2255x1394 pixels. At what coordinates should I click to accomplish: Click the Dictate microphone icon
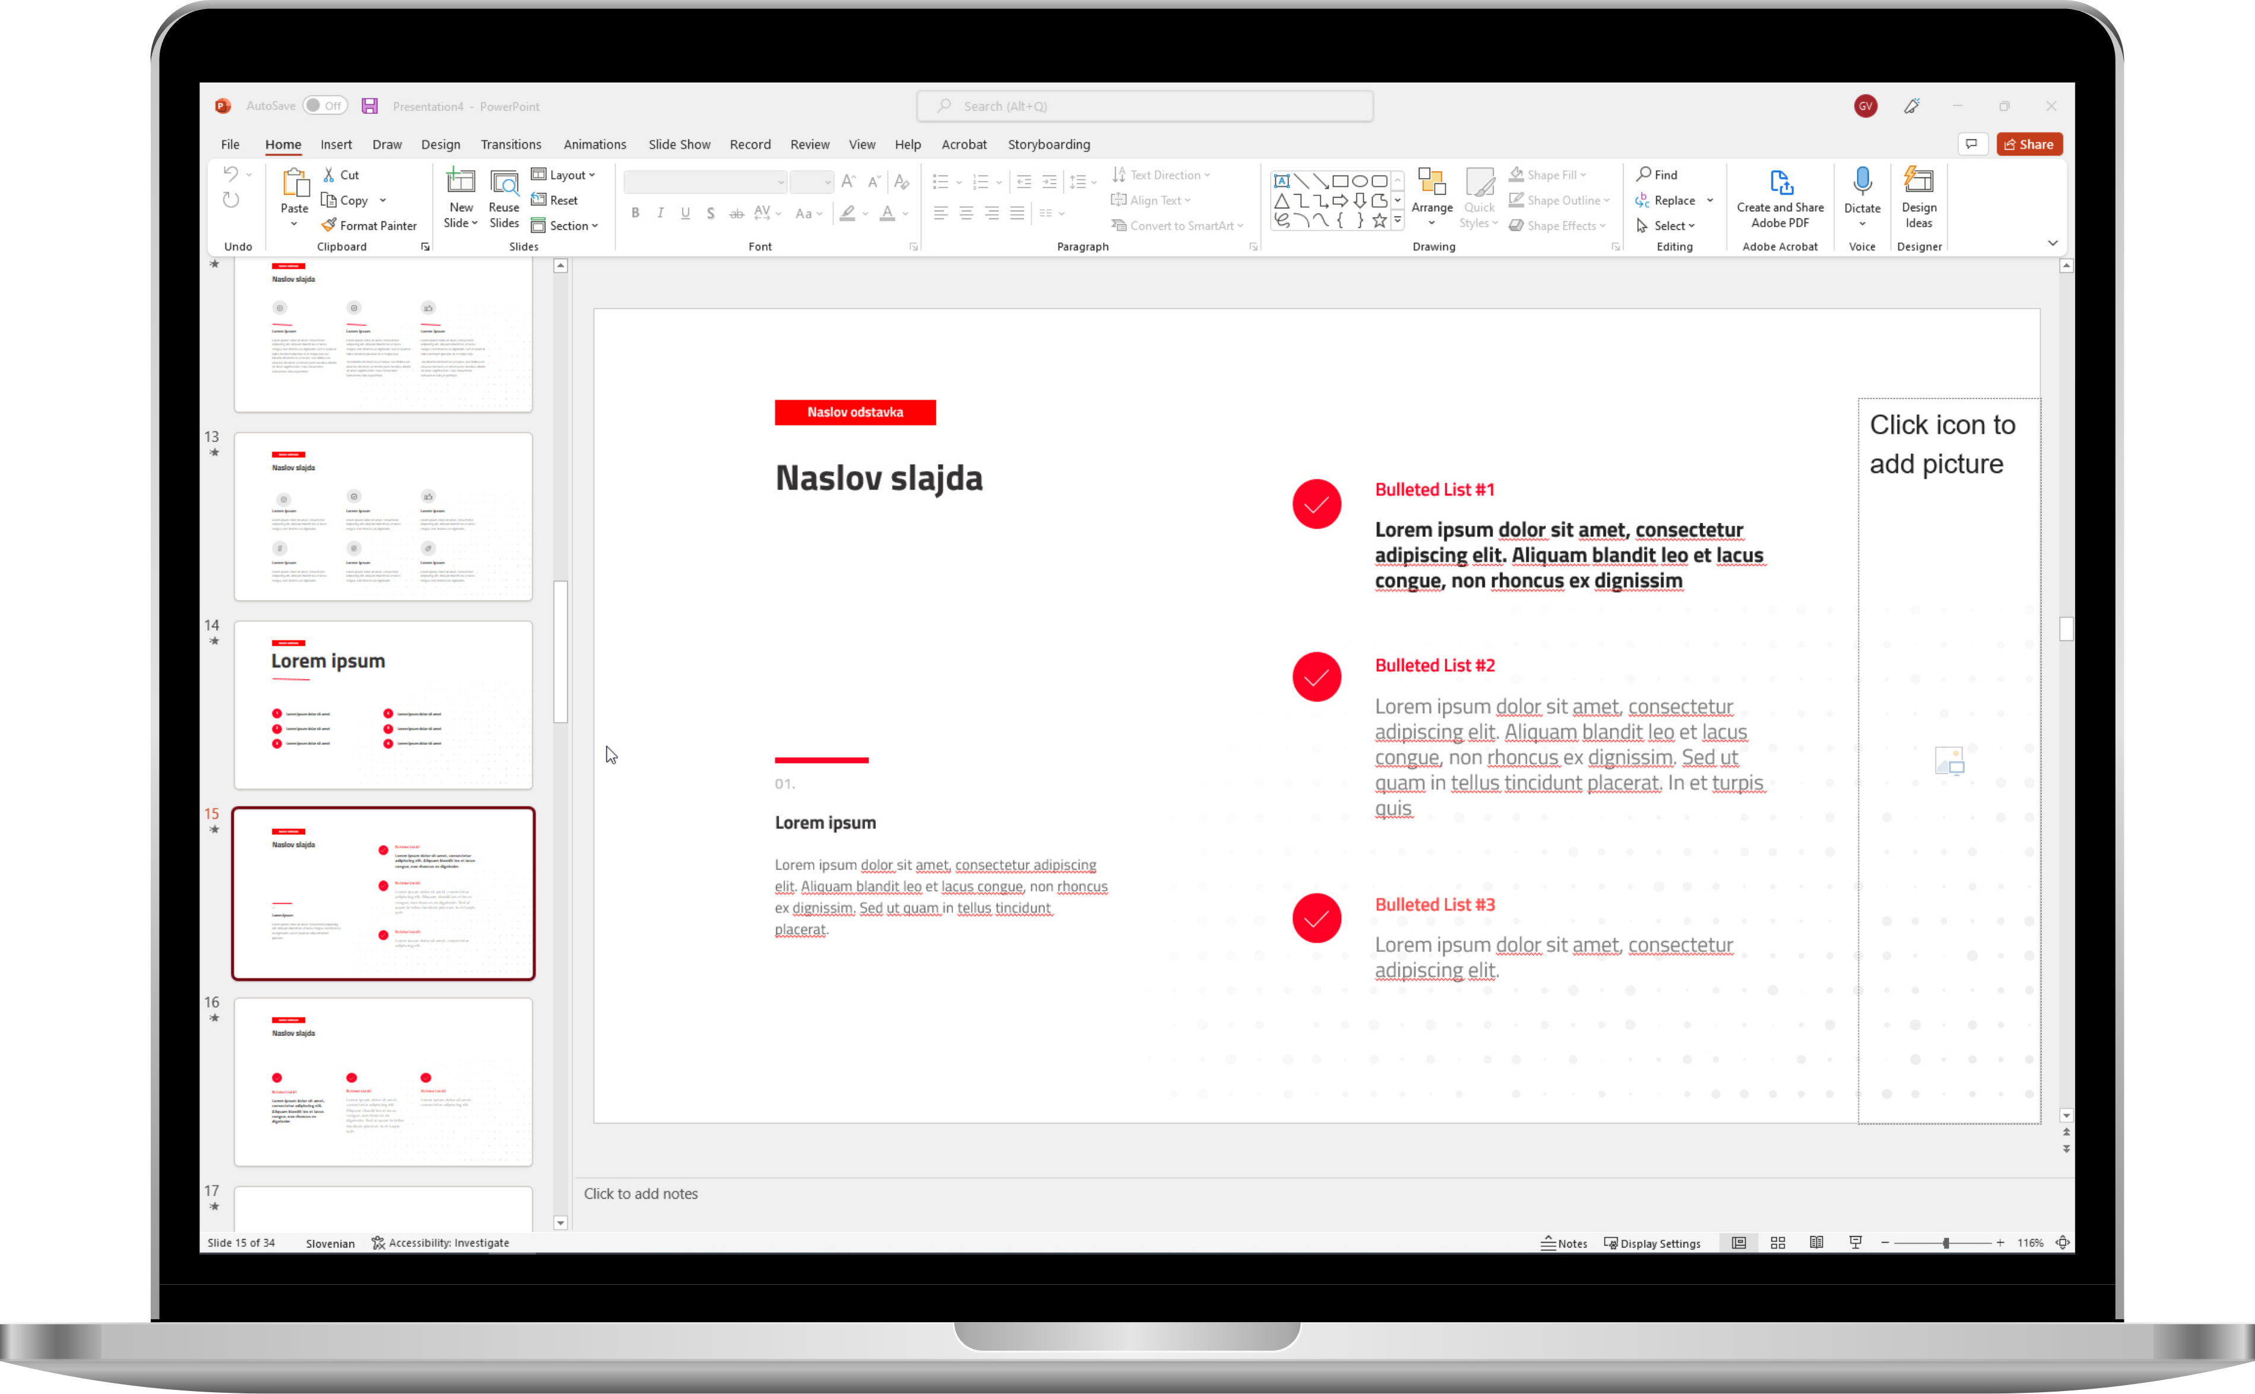(x=1862, y=182)
